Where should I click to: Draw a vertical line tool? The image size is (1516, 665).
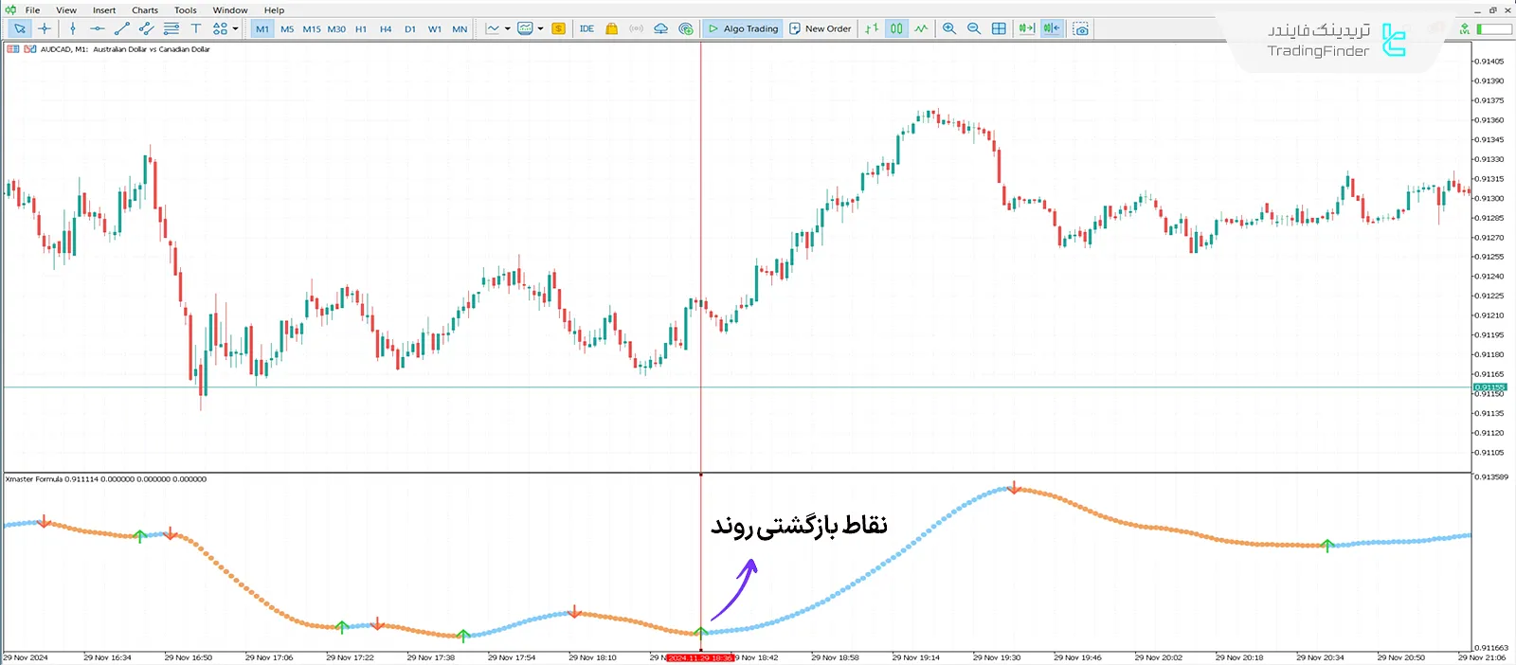click(x=73, y=28)
